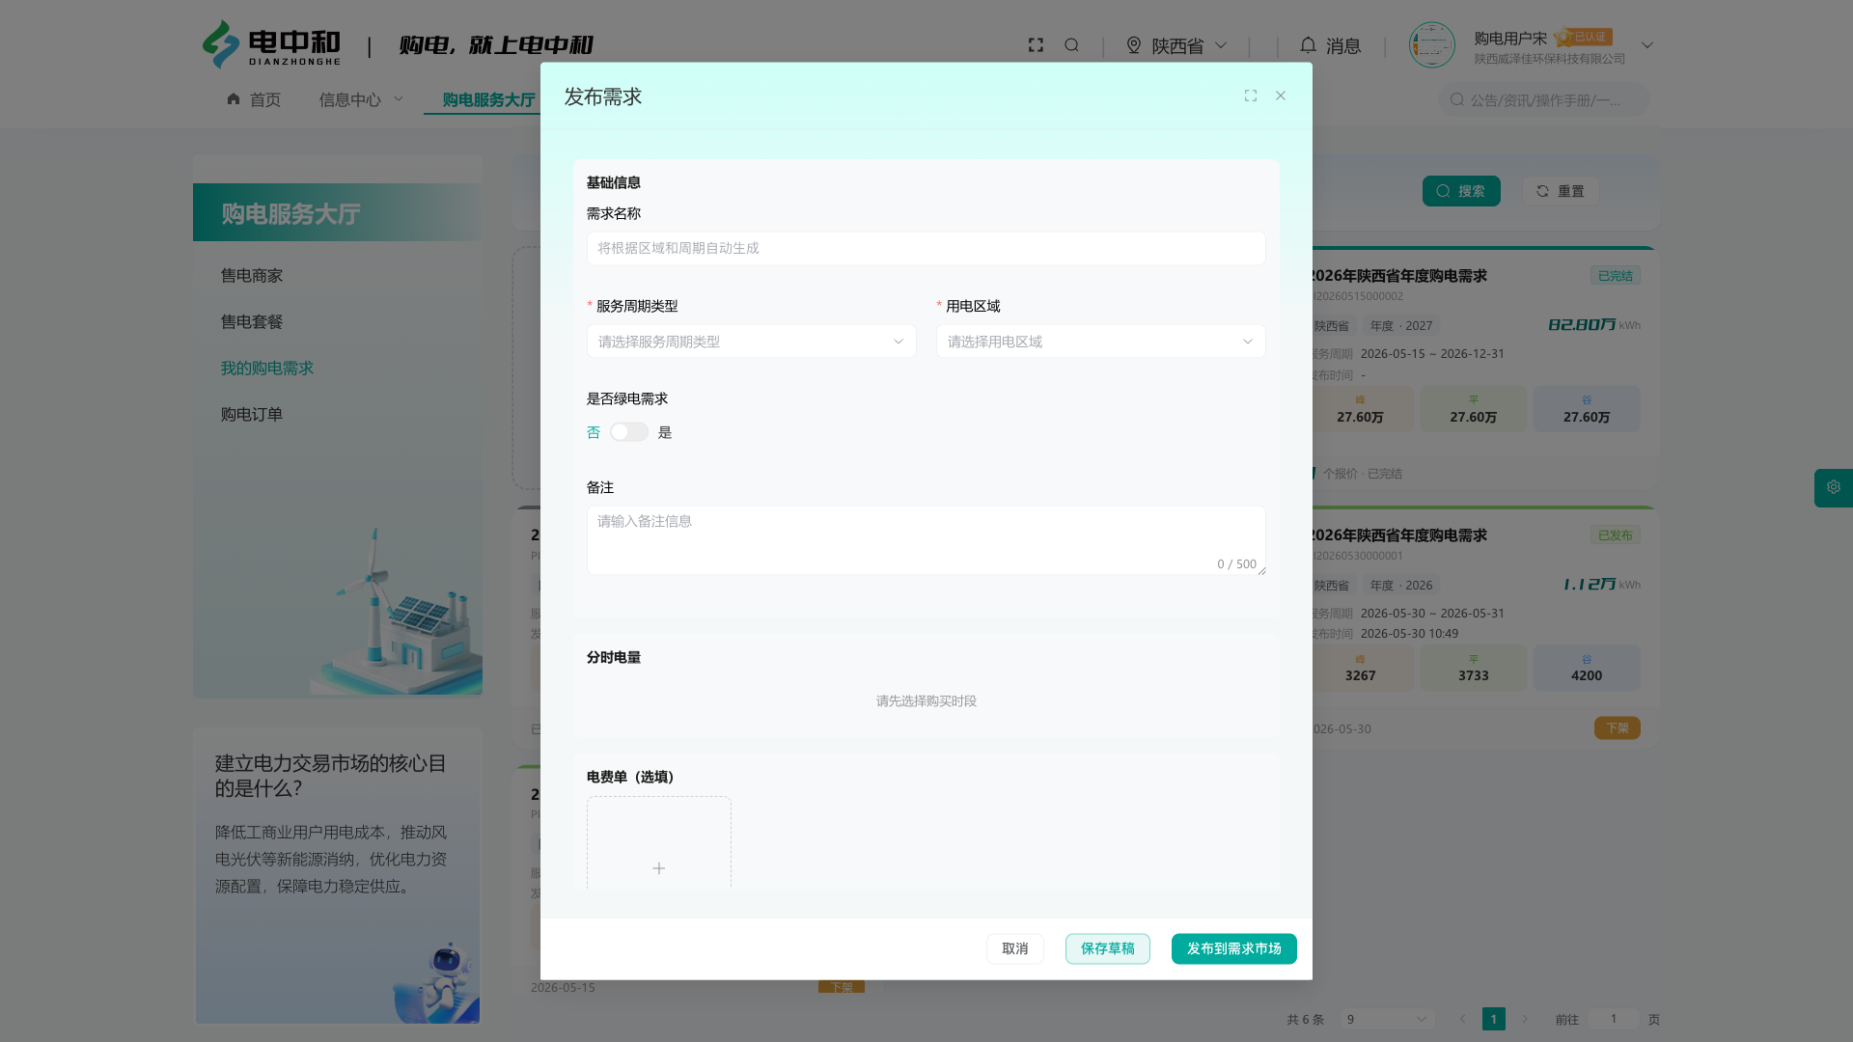Click the home icon next to 首页
The width and height of the screenshot is (1853, 1042).
tap(234, 98)
